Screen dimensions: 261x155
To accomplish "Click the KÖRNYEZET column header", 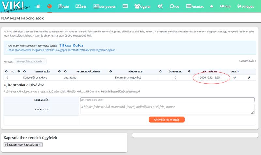I will [x=136, y=71].
